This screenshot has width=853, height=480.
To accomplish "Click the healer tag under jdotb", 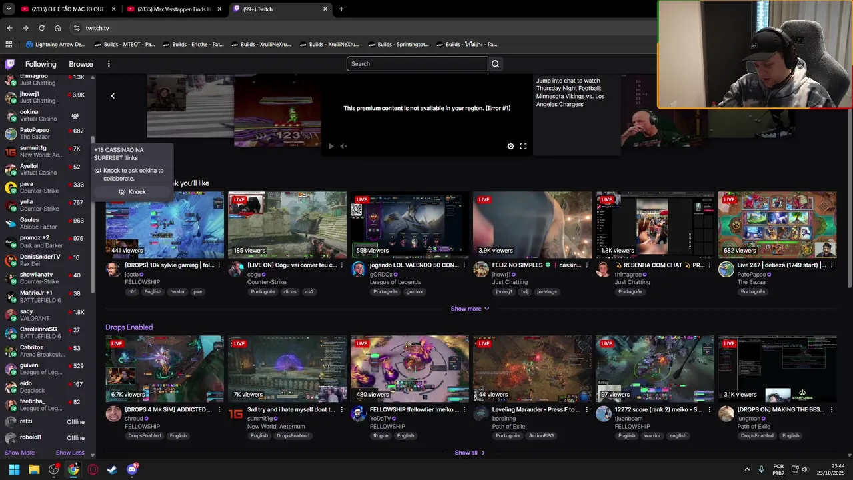I will pyautogui.click(x=177, y=292).
